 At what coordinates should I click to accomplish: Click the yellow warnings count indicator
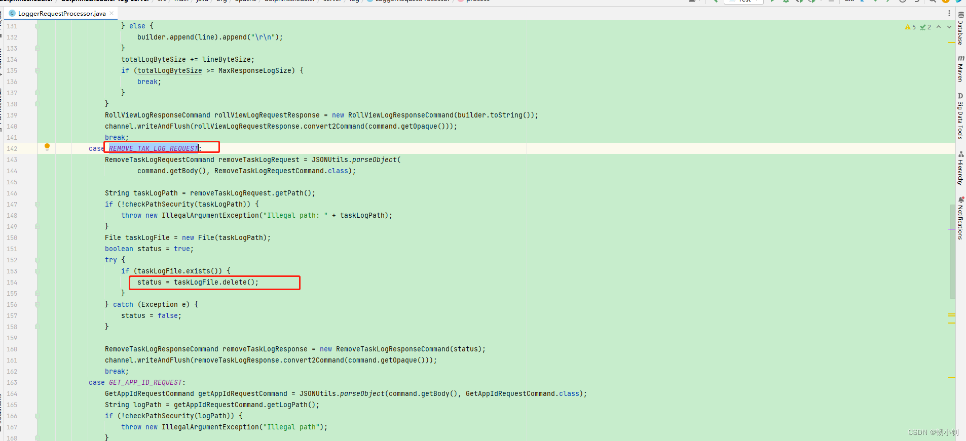coord(910,27)
